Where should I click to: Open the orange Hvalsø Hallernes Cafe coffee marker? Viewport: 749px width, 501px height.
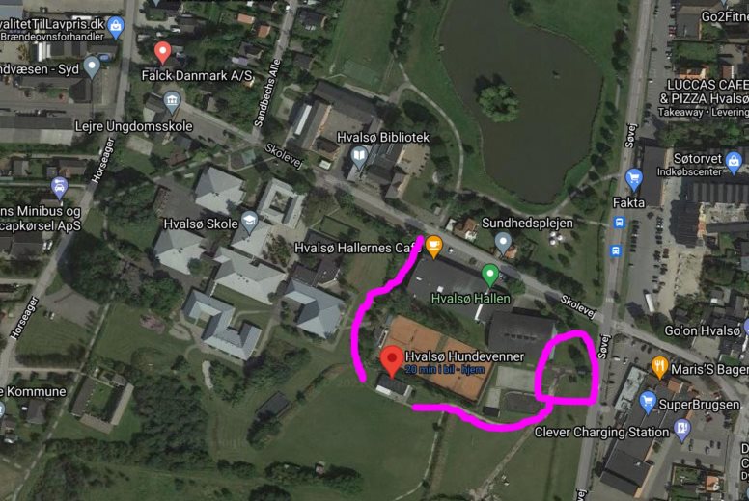433,247
